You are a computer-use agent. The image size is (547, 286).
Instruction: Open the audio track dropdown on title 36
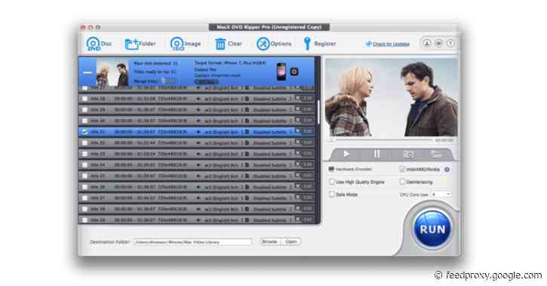pyautogui.click(x=223, y=187)
